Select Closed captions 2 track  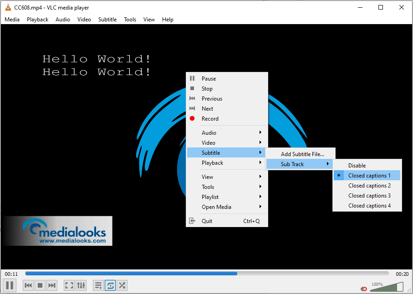(x=367, y=186)
